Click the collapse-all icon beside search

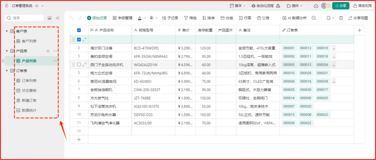[49, 18]
